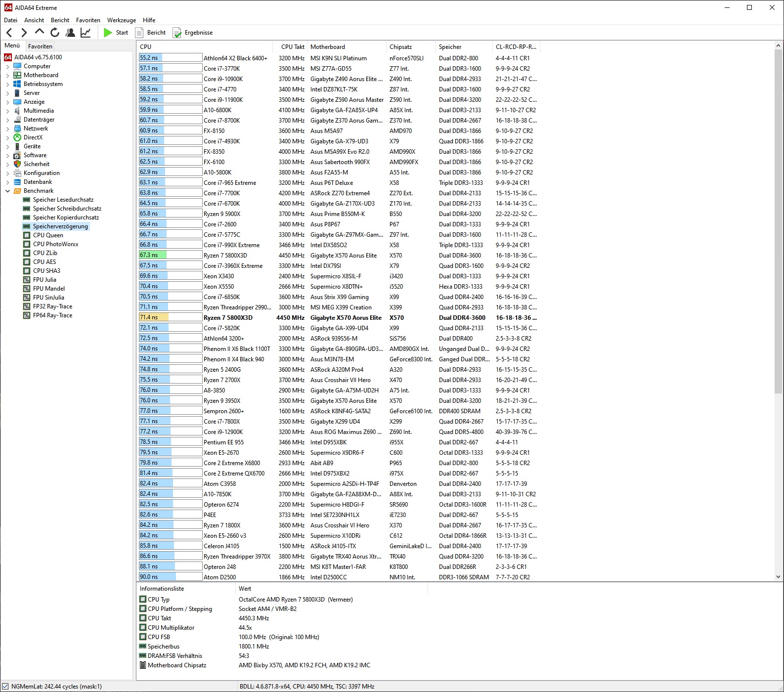
Task: Select the 55.2 ns Athlon64 X2 result bar
Action: point(171,58)
